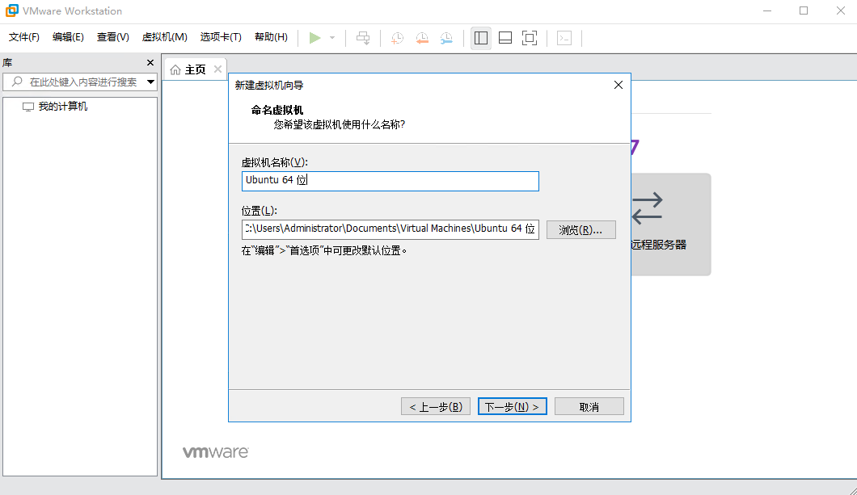Screen dimensions: 857x495
Task: Click the VMware Workstation title bar logo
Action: pyautogui.click(x=11, y=11)
